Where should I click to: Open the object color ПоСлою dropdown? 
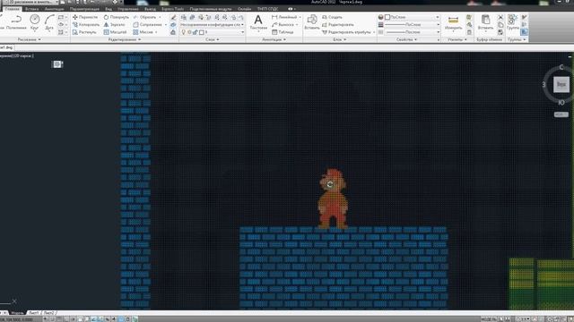(412, 17)
